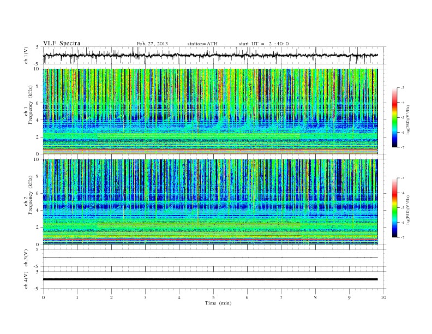Click the ch.1 spectrogram color scale bar
The width and height of the screenshot is (432, 334).
(394, 118)
